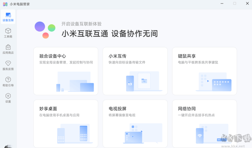The height and width of the screenshot is (148, 252).
Task: Click the headline 小米互联互通 设备协作无间
Action: (x=110, y=34)
